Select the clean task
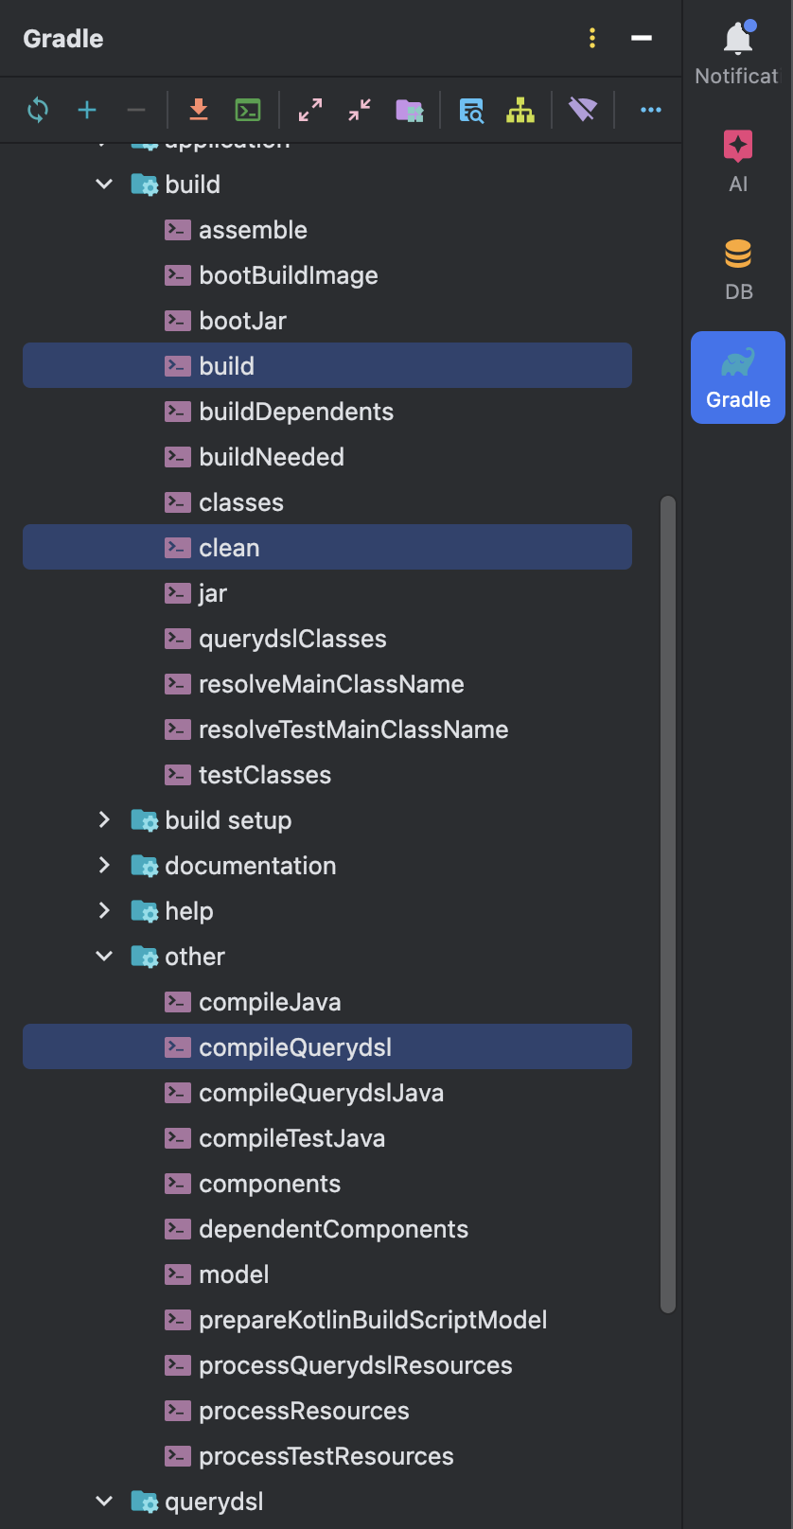The height and width of the screenshot is (1529, 793). 327,547
